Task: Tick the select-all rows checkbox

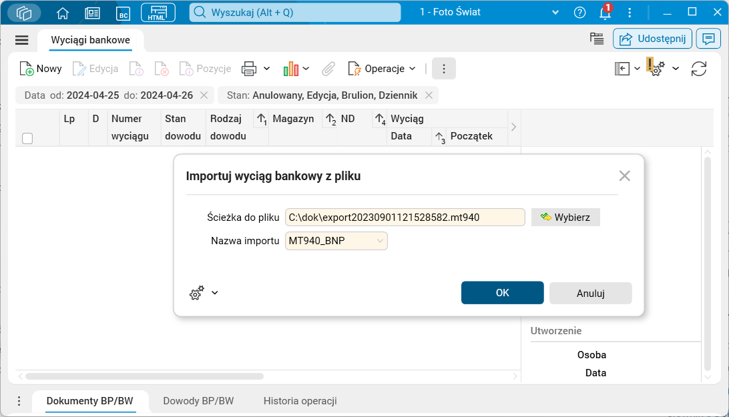Action: [x=27, y=139]
